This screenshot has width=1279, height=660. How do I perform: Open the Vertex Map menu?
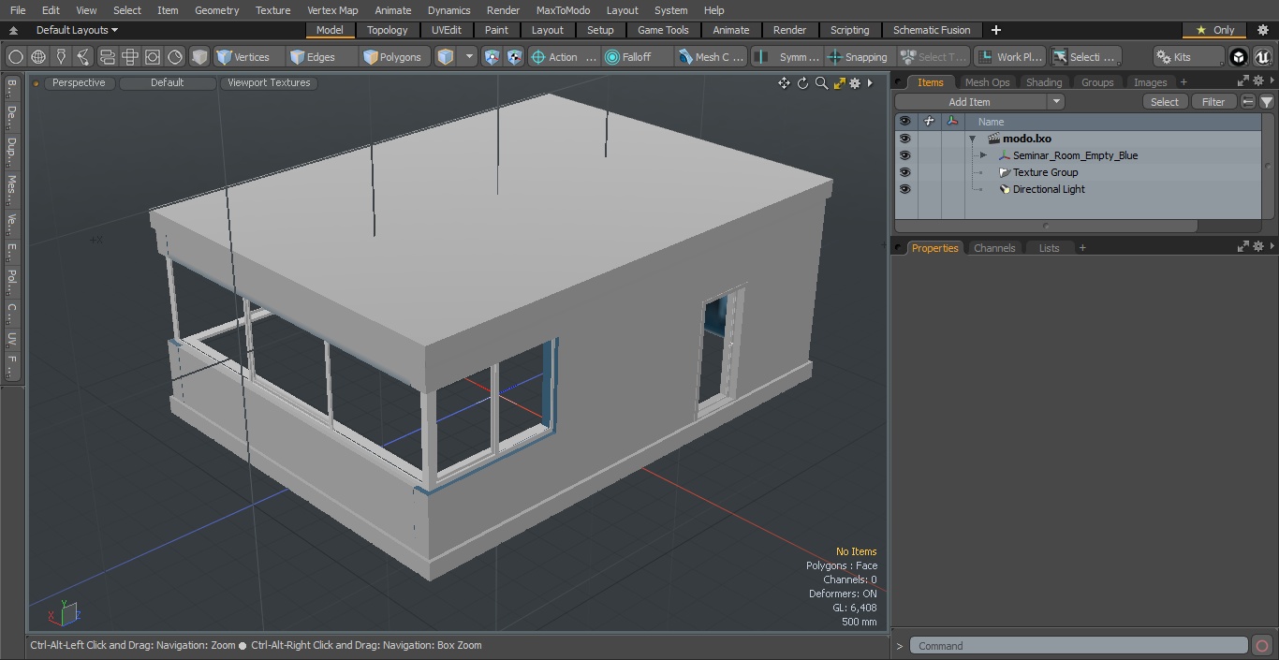tap(332, 10)
